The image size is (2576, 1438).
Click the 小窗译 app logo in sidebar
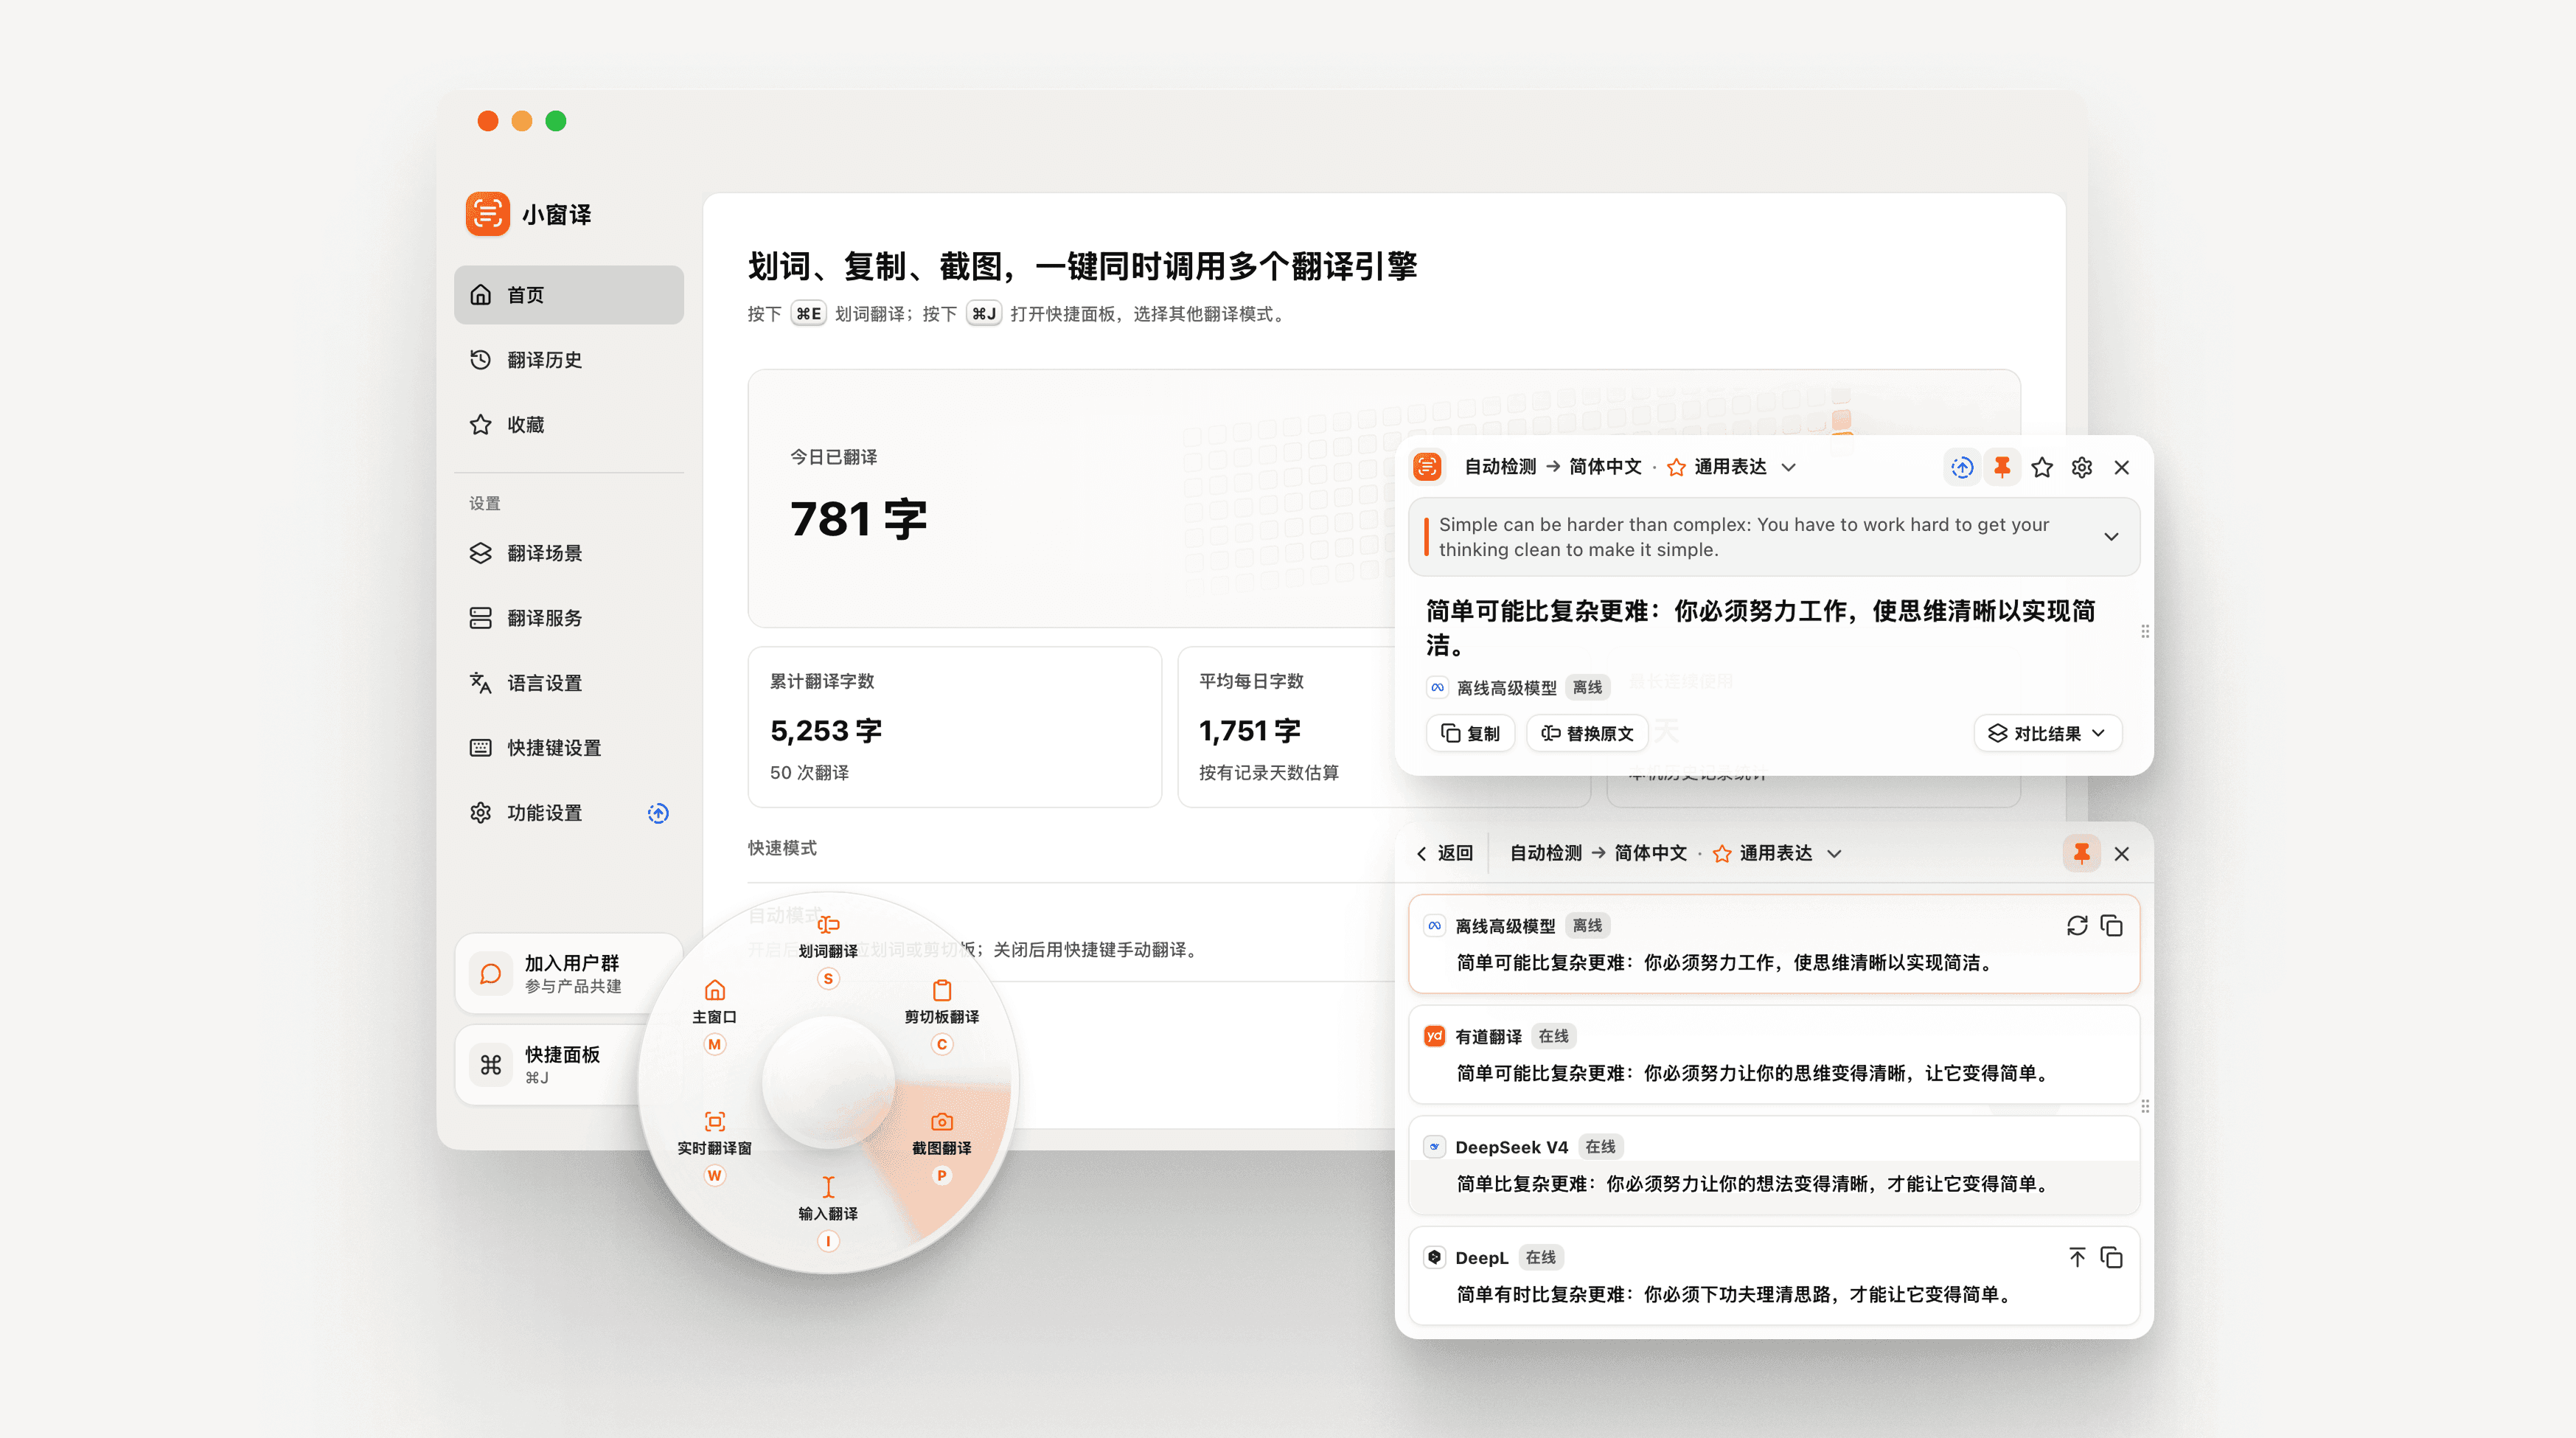[488, 214]
